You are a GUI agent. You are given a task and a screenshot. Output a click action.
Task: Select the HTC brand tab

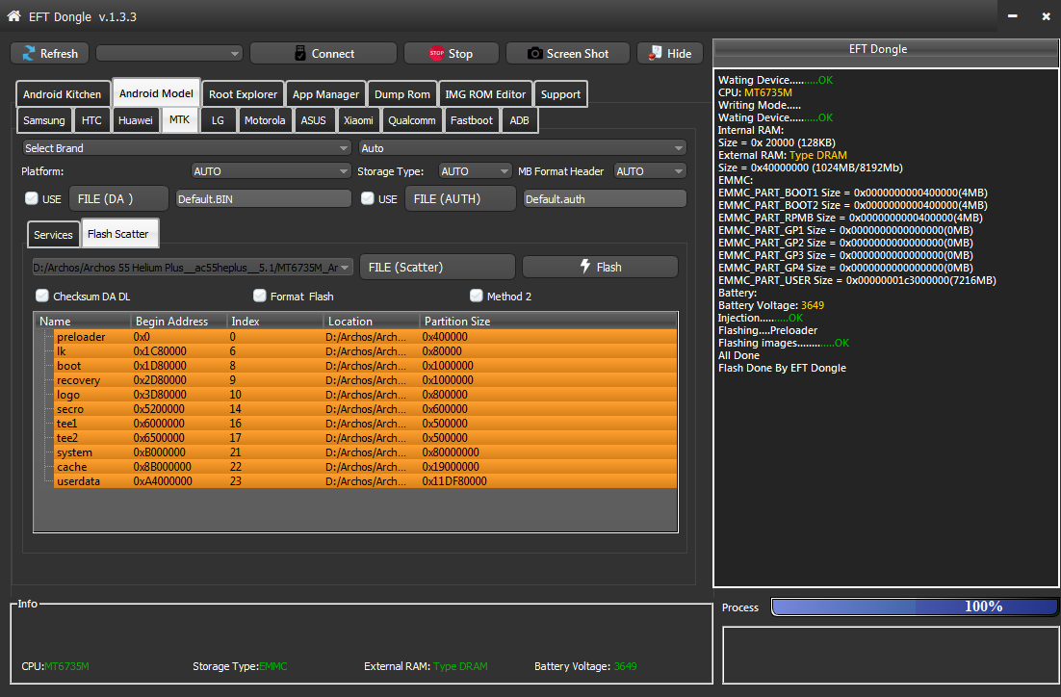click(91, 120)
